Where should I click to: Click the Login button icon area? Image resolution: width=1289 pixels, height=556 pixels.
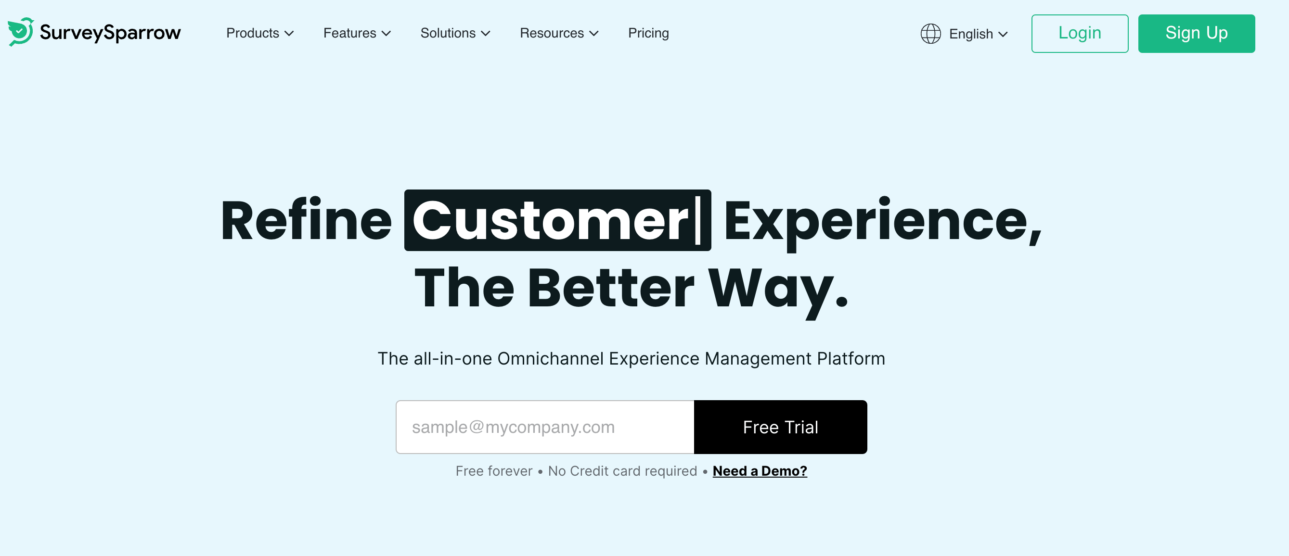[1080, 33]
